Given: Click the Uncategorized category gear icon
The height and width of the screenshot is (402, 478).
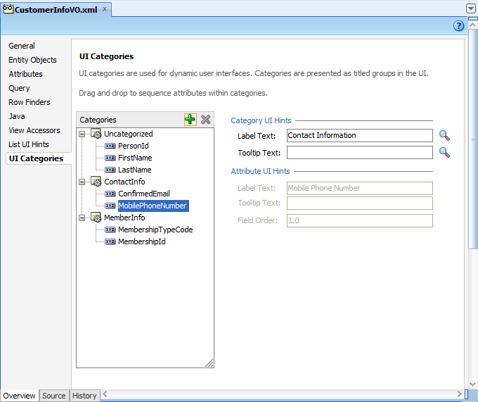Looking at the screenshot, I should pyautogui.click(x=96, y=134).
